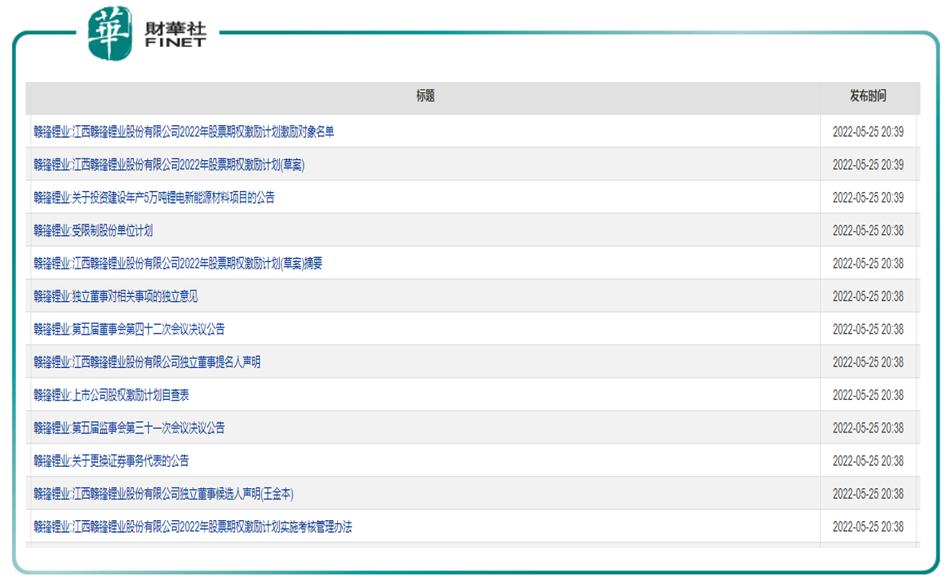Select publish time of 年产5万吨锂电 row
The image size is (946, 583).
tap(868, 198)
